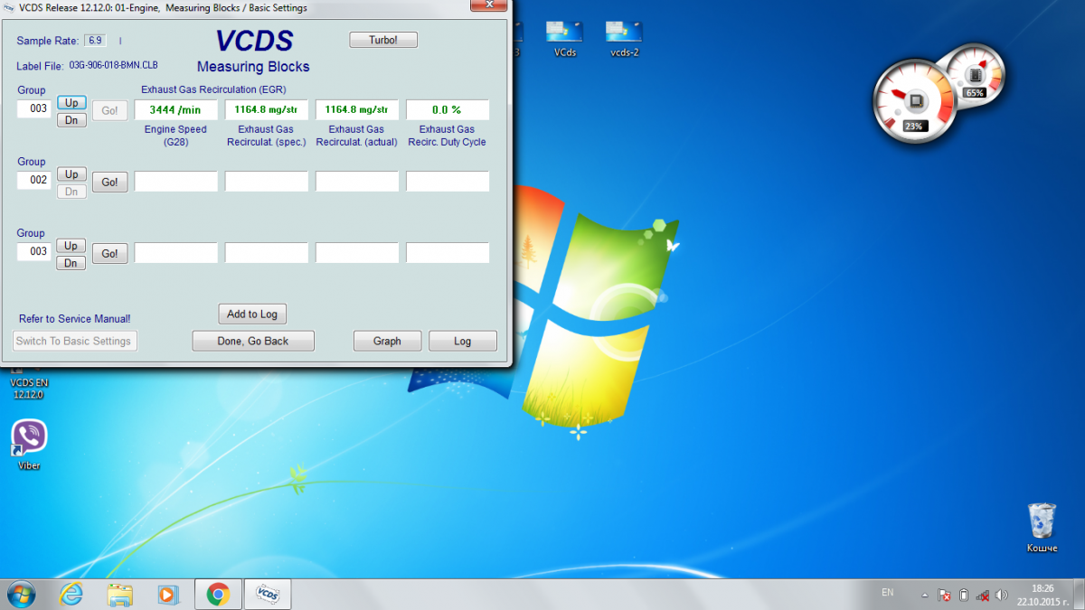1085x610 pixels.
Task: Click Dn in the top Group 003 row
Action: click(71, 120)
